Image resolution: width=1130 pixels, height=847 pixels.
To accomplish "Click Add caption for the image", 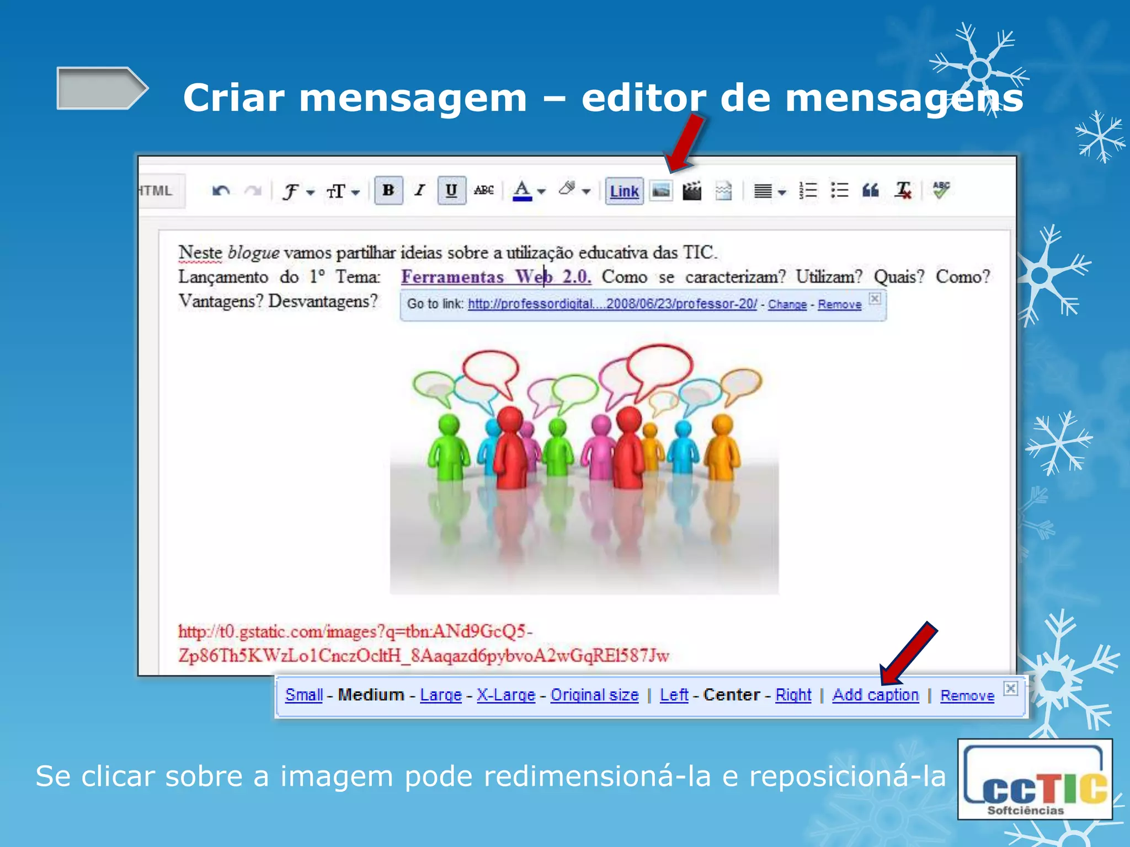I will [876, 695].
